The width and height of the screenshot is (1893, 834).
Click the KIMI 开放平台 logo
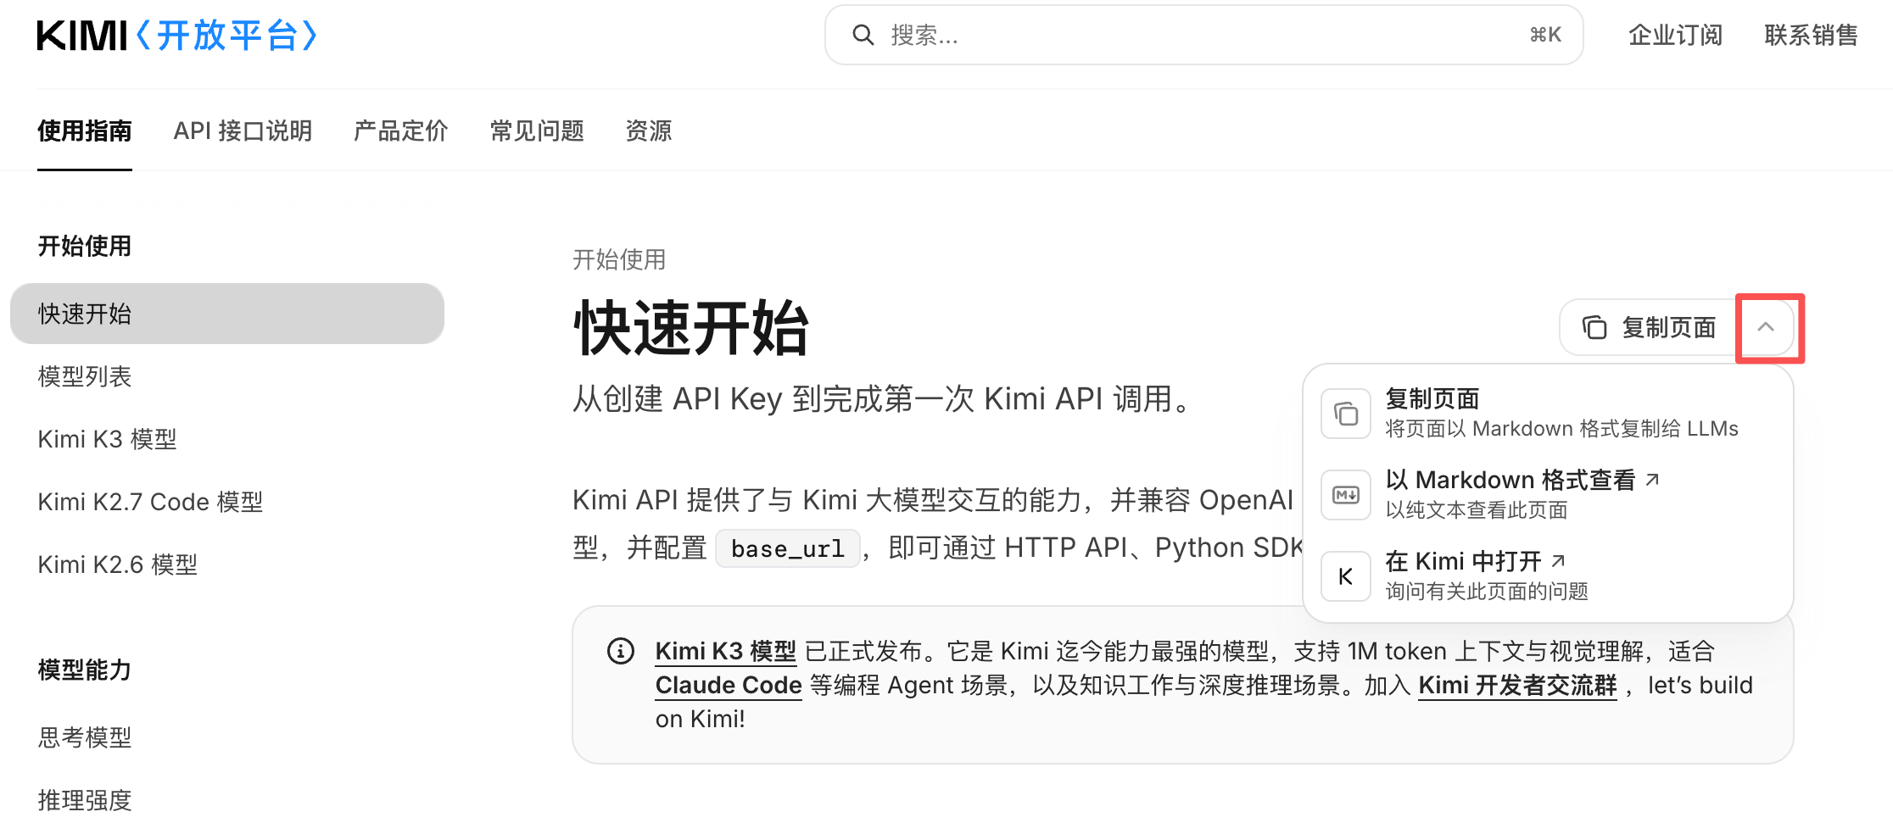tap(177, 36)
